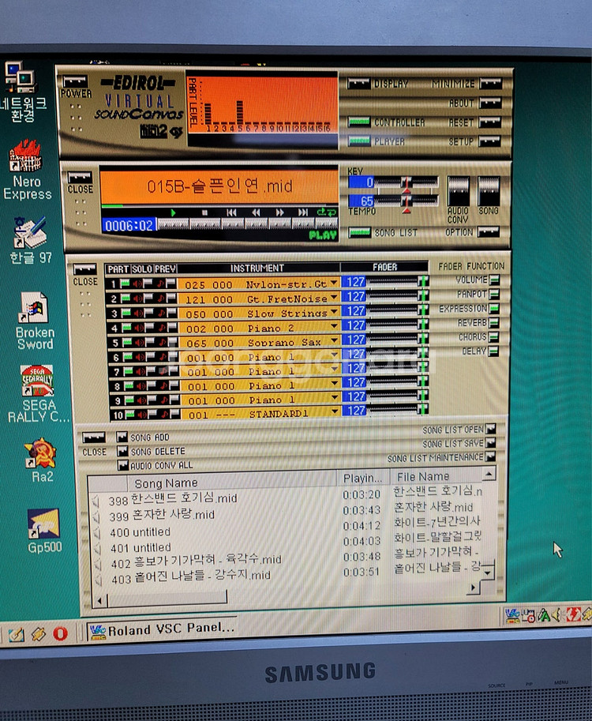
Task: Click the song list scroll down arrow
Action: (x=489, y=572)
